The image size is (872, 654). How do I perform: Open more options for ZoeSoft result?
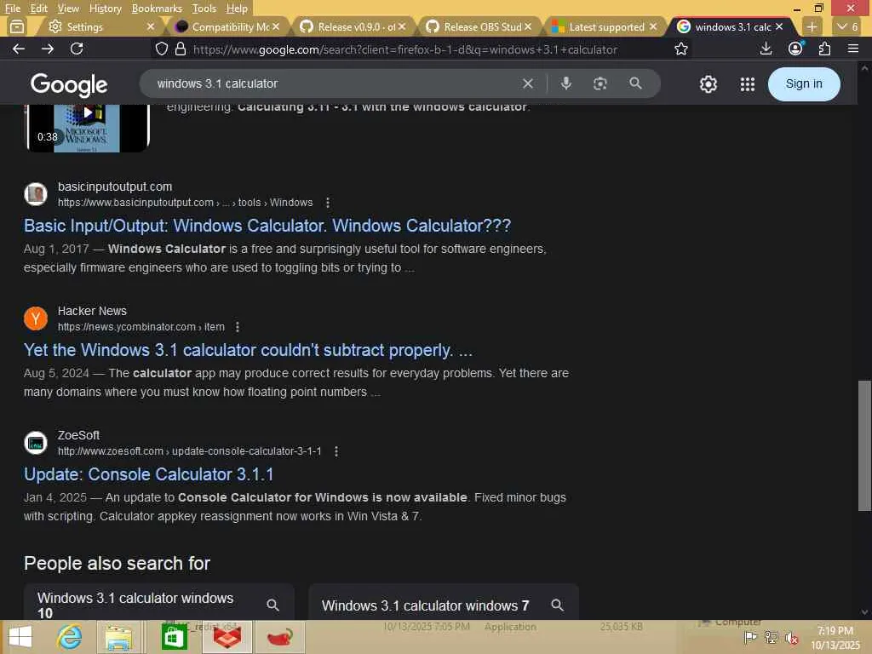click(x=336, y=451)
